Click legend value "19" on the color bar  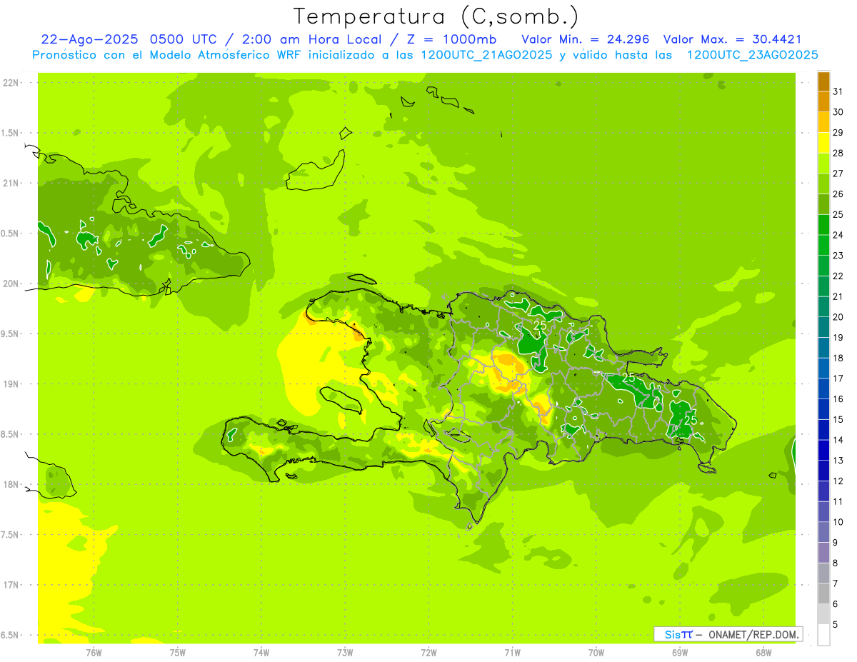coord(838,337)
